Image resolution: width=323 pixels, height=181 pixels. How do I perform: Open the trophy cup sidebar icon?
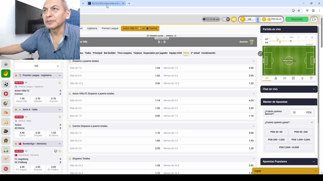(x=6, y=159)
